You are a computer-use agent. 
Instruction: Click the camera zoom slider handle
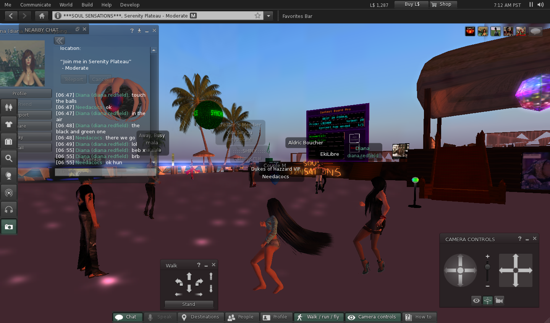click(x=487, y=267)
